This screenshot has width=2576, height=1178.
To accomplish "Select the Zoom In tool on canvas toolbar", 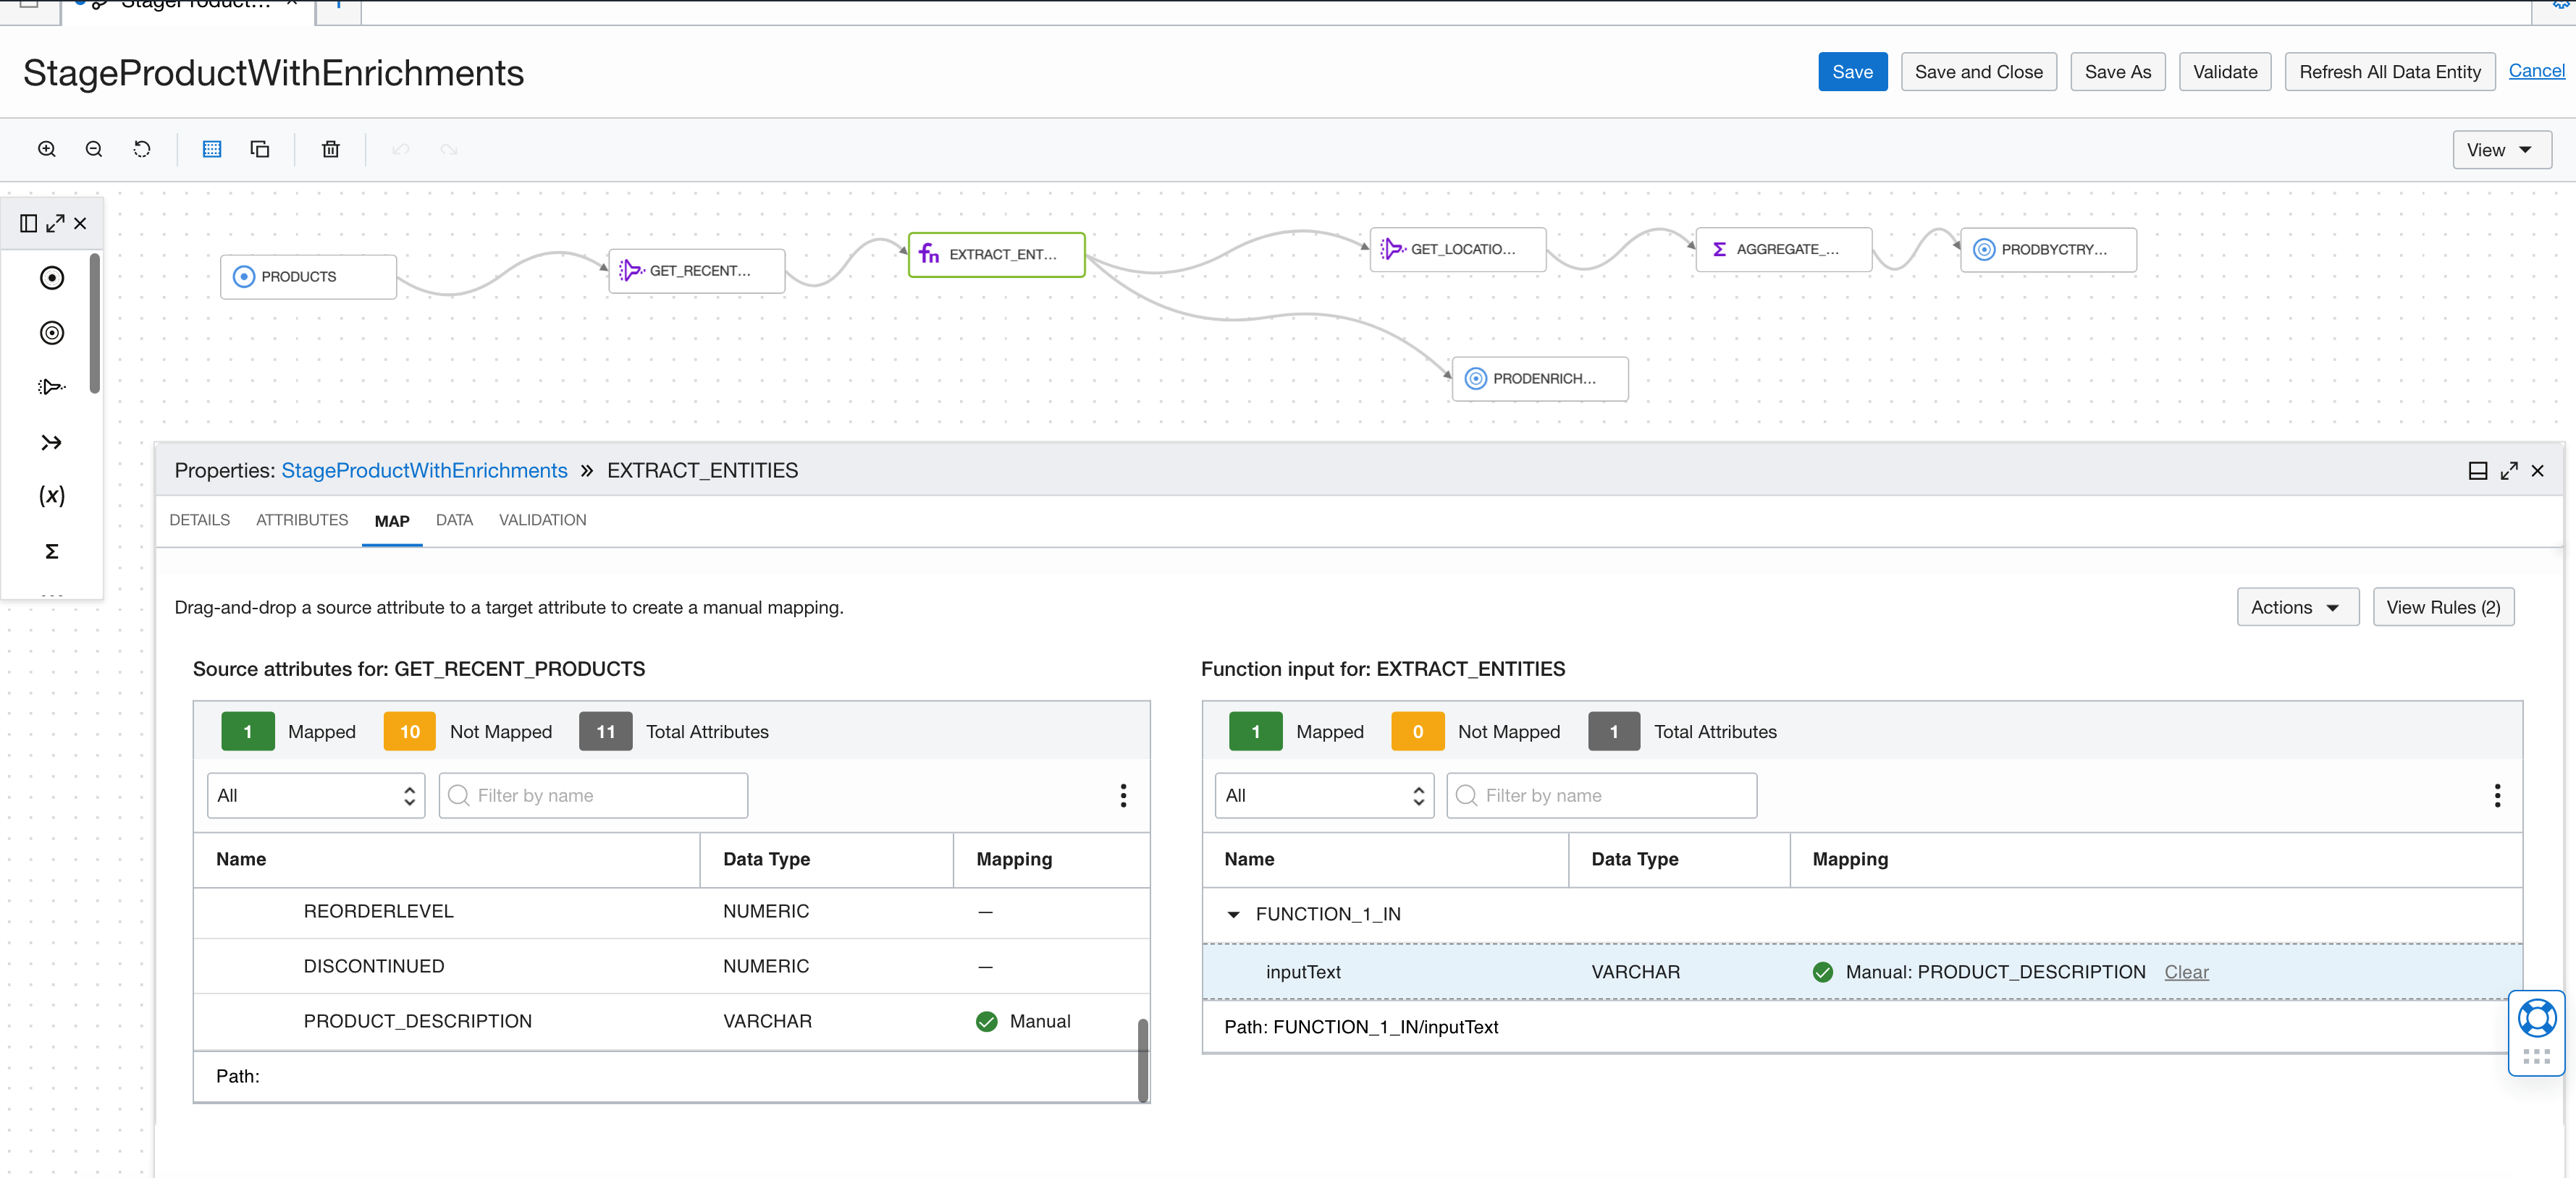I will pos(46,148).
